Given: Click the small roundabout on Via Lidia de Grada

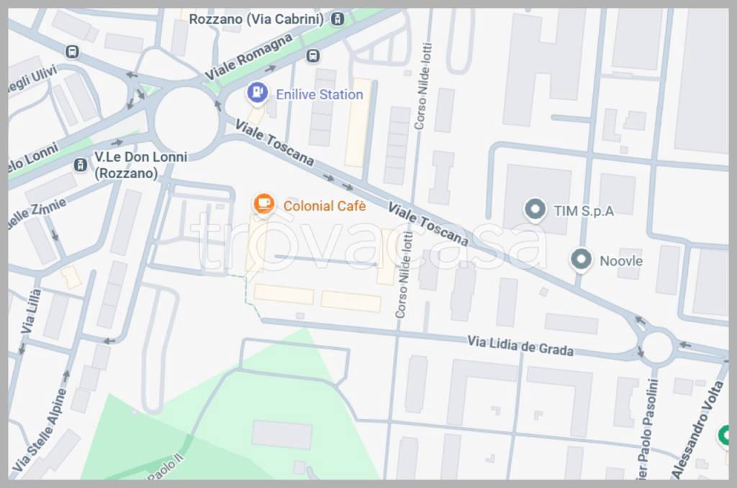Looking at the screenshot, I should 657,347.
